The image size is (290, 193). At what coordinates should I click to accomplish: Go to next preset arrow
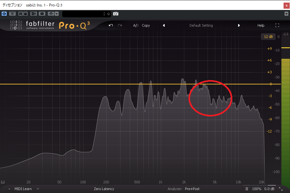[x=239, y=25]
